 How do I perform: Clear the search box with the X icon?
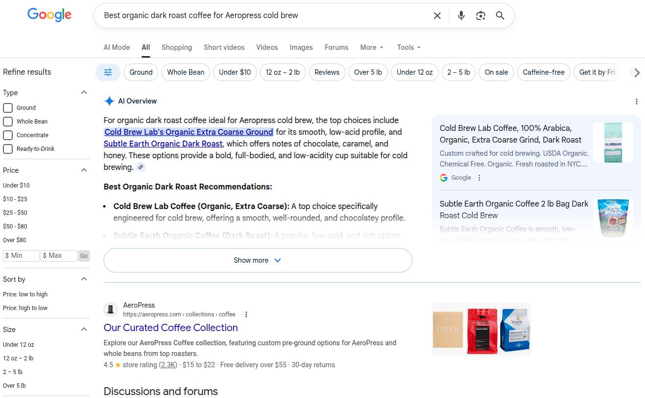(437, 16)
